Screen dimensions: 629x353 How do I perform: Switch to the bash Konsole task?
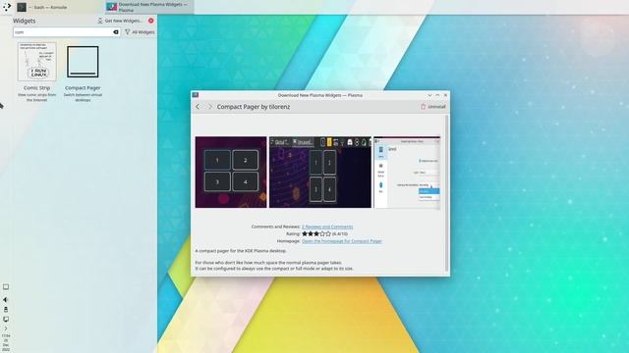[x=60, y=7]
